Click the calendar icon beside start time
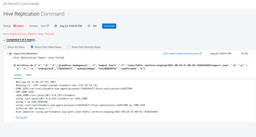The width and height of the screenshot is (256, 137). pyautogui.click(x=56, y=26)
